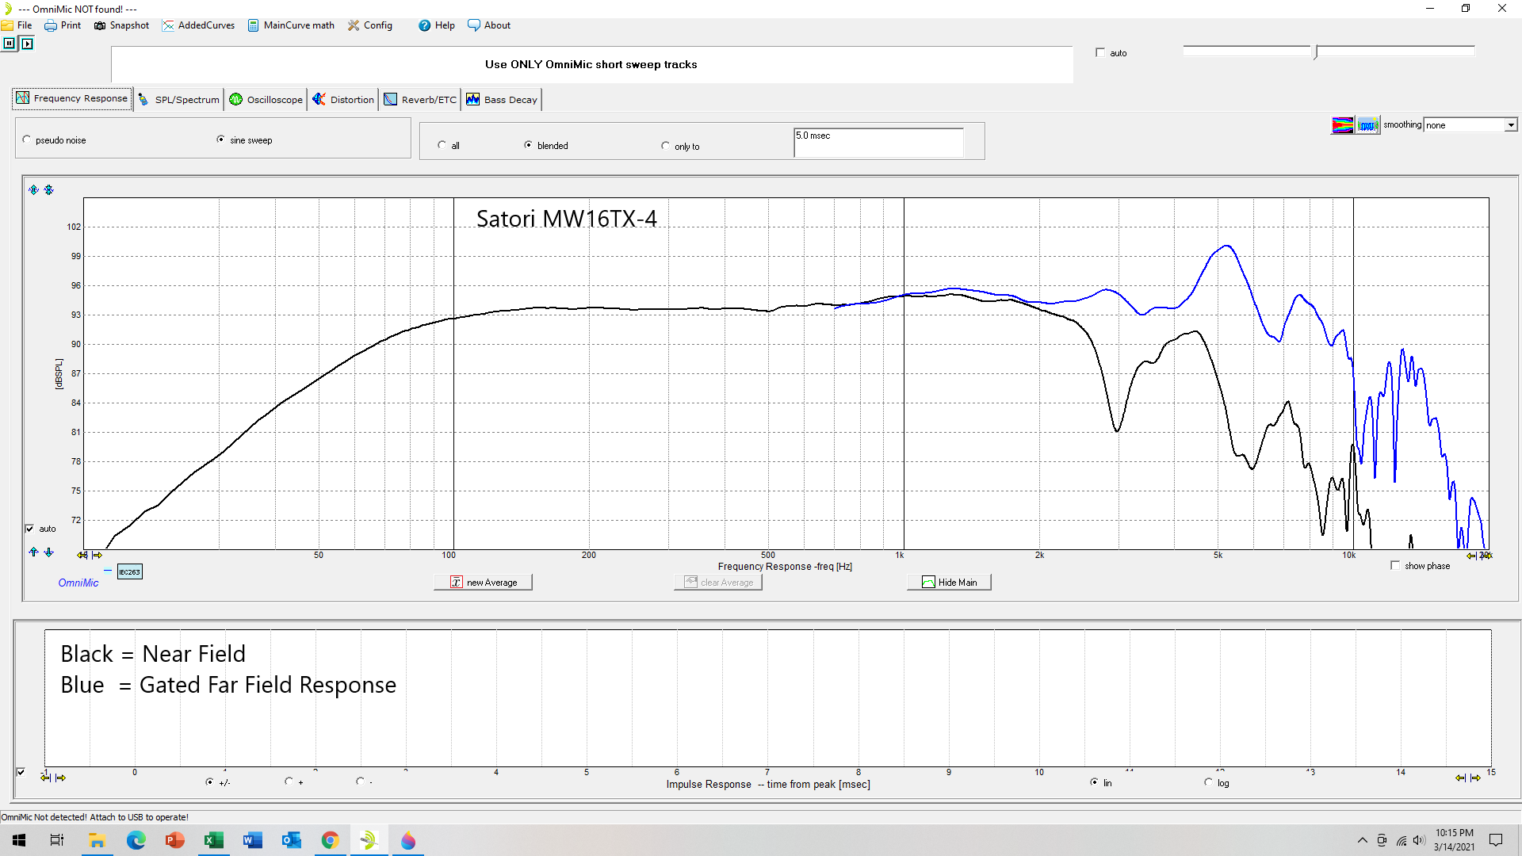Screen dimensions: 1522x856
Task: Open Microsoft Edge from taskbar
Action: pos(136,840)
